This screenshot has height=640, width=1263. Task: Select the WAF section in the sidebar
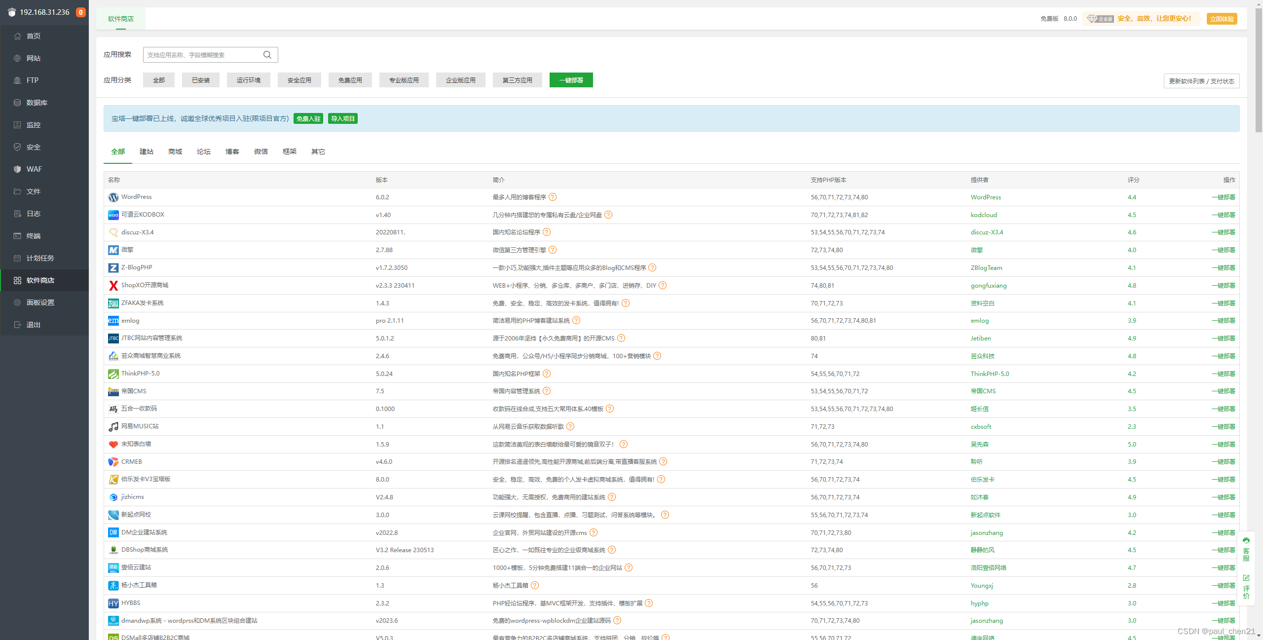point(34,169)
